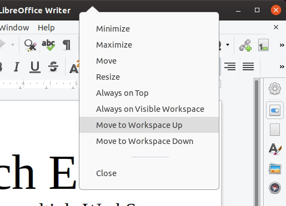Open Gallery deck in sidebar

(x=275, y=168)
